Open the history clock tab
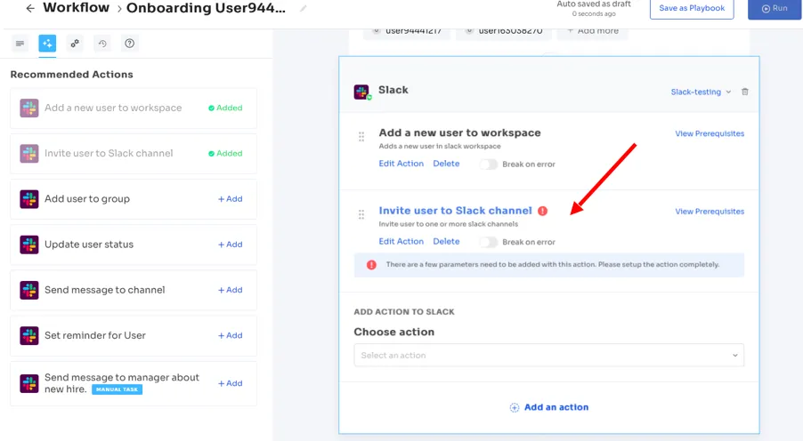The height and width of the screenshot is (441, 803). click(x=102, y=44)
